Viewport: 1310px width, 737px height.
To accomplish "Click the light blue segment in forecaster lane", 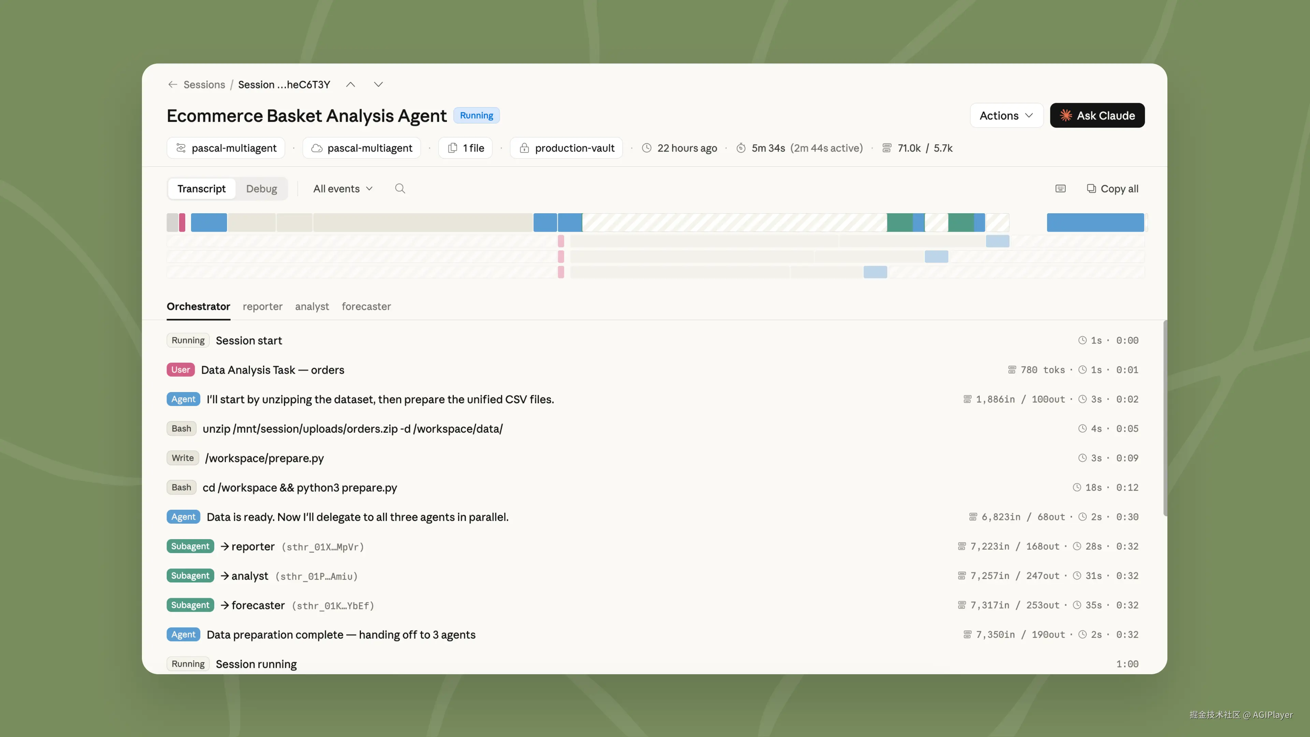I will click(875, 272).
